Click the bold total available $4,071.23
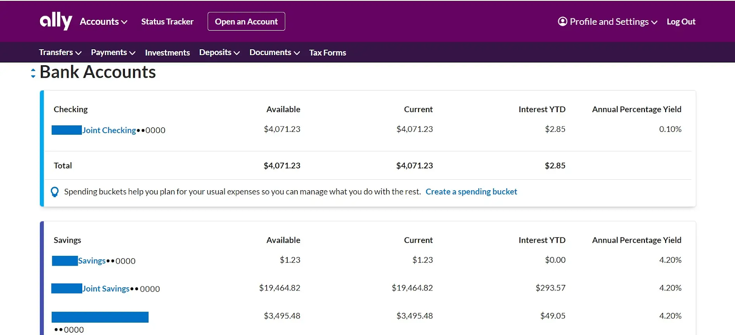The image size is (735, 335). point(282,165)
